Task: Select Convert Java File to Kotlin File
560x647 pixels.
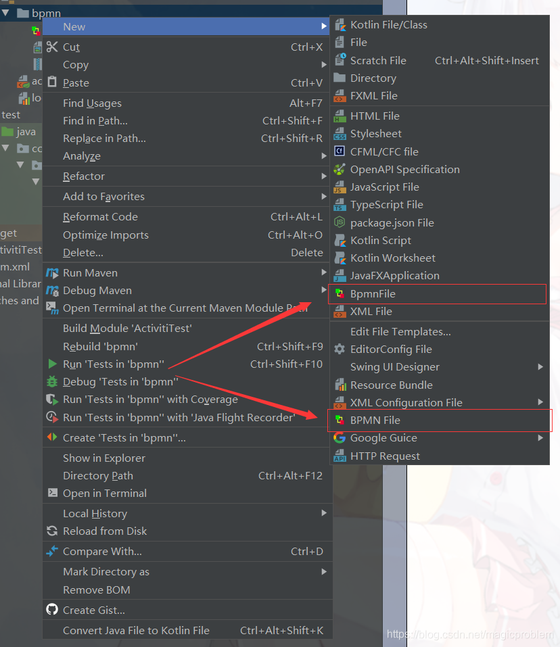Action: point(187,630)
